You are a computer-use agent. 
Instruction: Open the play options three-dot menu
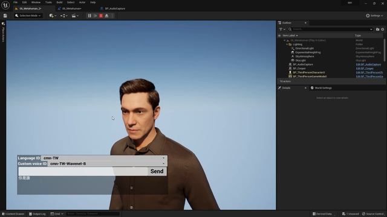(x=112, y=16)
